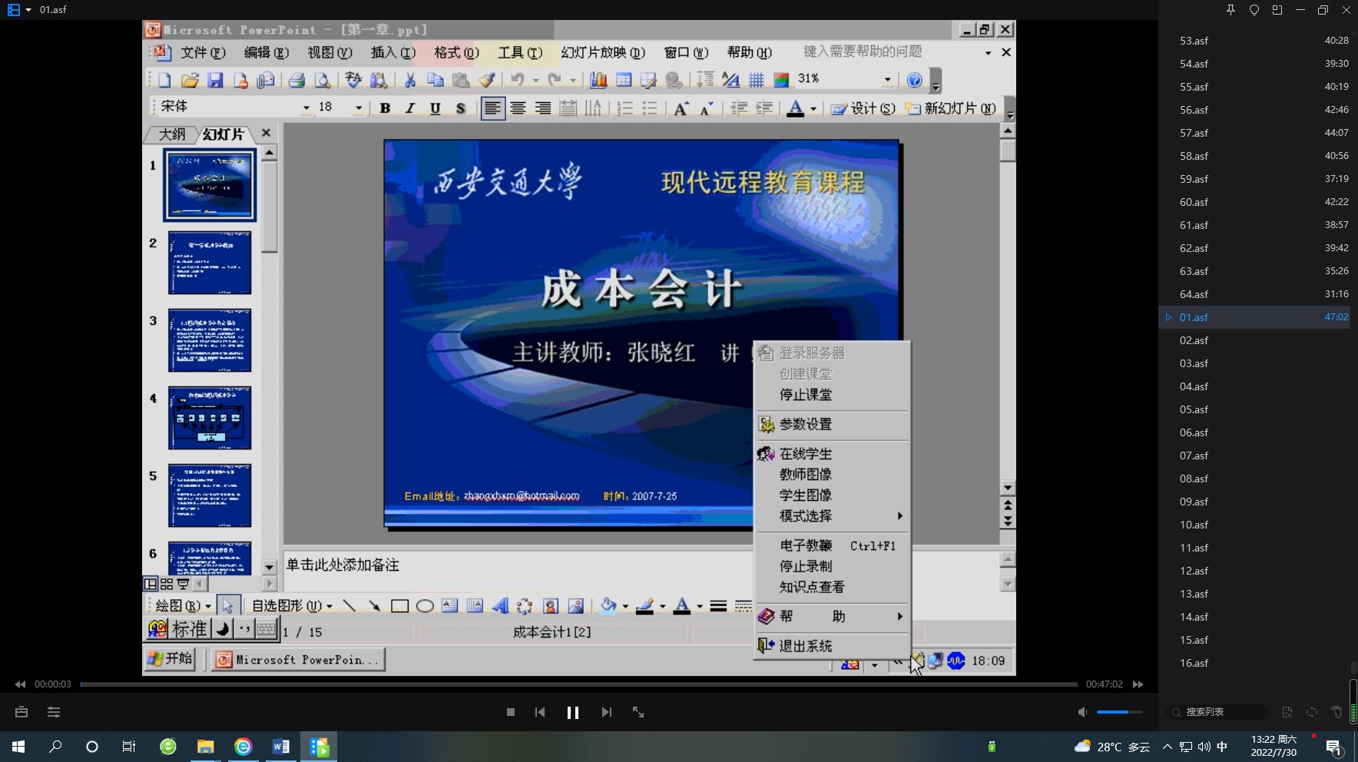The height and width of the screenshot is (762, 1358).
Task: Expand the fill color dropdown arrow
Action: [625, 606]
